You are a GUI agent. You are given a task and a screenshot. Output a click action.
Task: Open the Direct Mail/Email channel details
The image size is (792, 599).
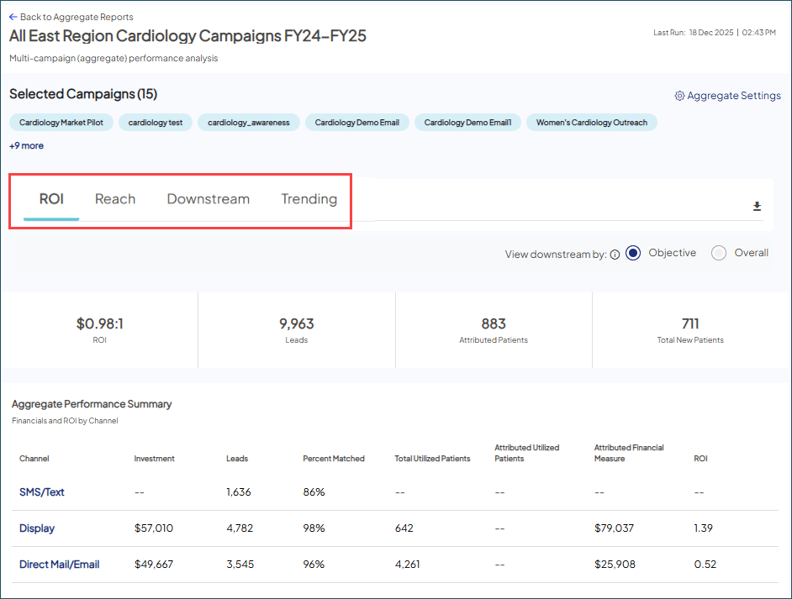[x=59, y=565]
